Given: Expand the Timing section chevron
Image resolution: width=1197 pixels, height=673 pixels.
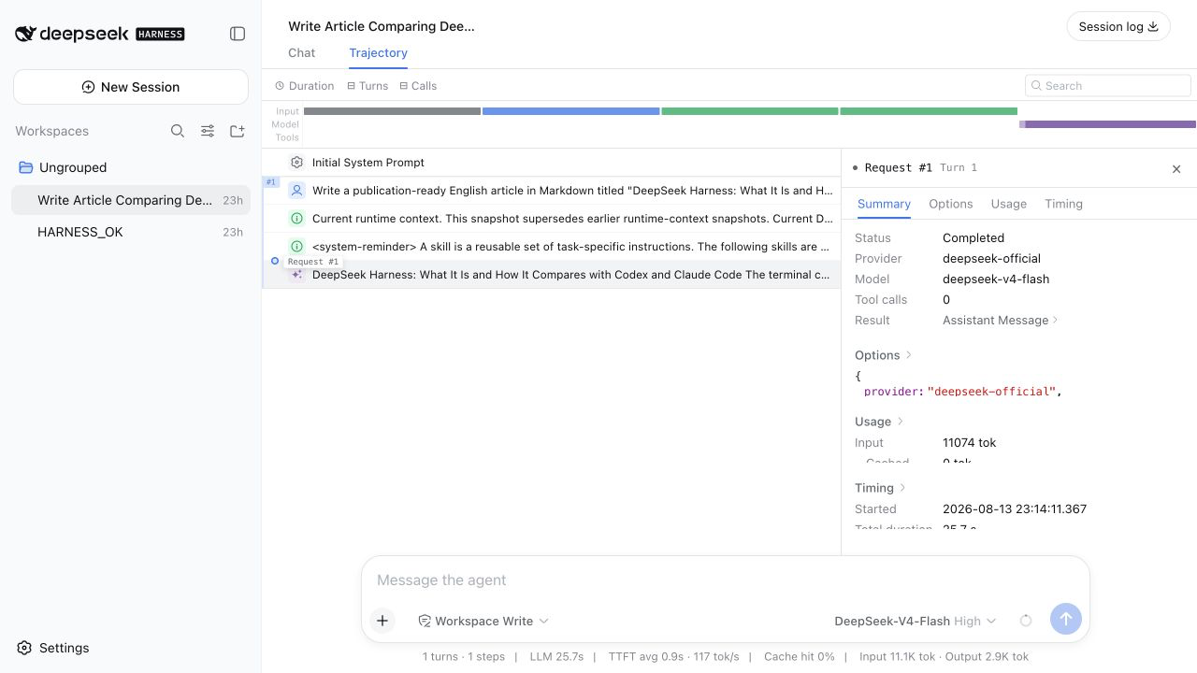Looking at the screenshot, I should 902,488.
